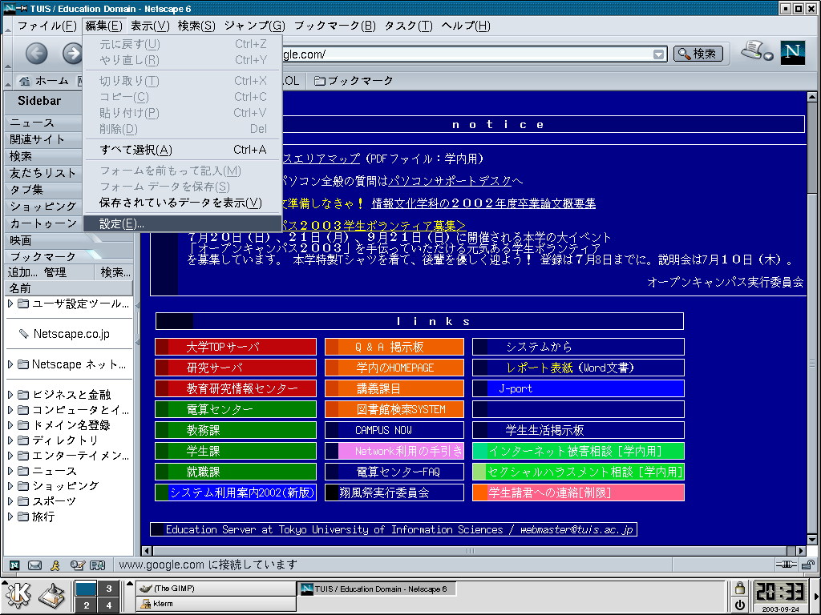This screenshot has width=821, height=615.
Task: Switch to kterm taskbar entry
Action: 216,604
